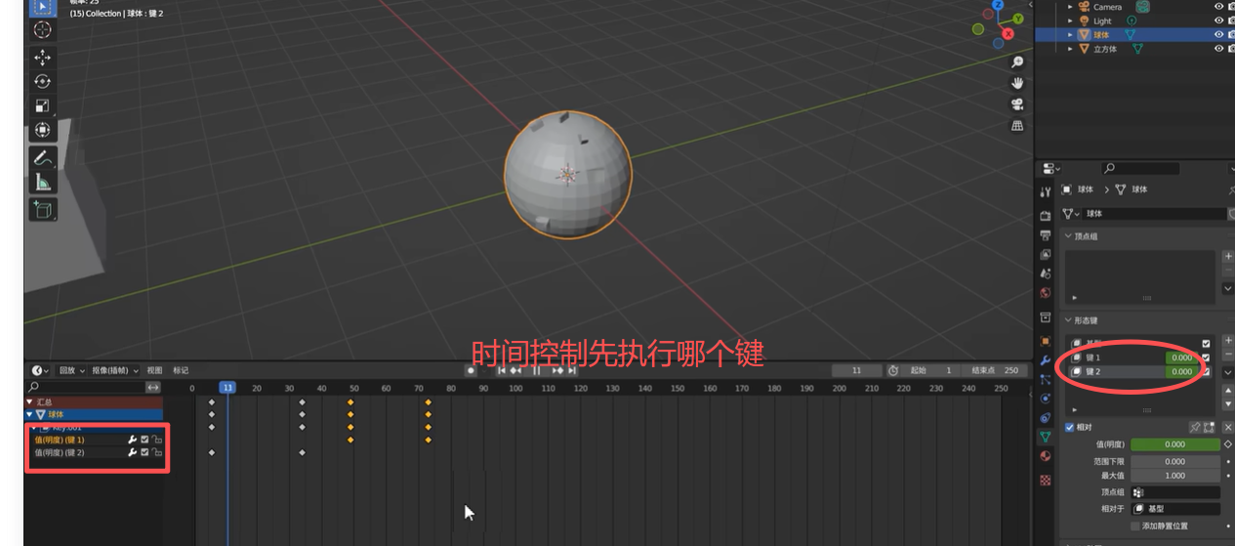Screen dimensions: 1235x546
Task: Open the 回放 dropdown
Action: [71, 370]
